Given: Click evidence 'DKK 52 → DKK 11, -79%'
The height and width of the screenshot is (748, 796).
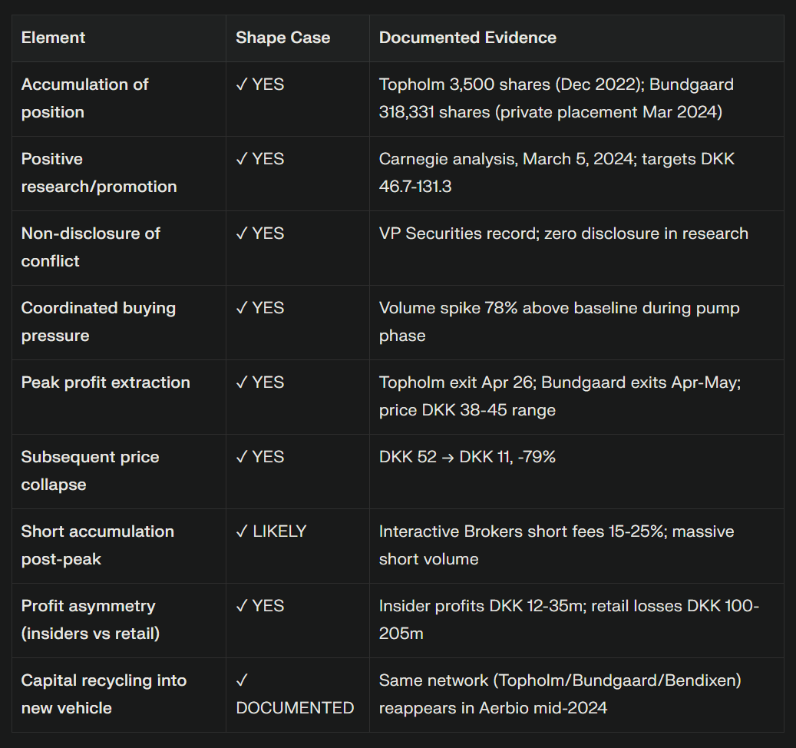Looking at the screenshot, I should 467,457.
